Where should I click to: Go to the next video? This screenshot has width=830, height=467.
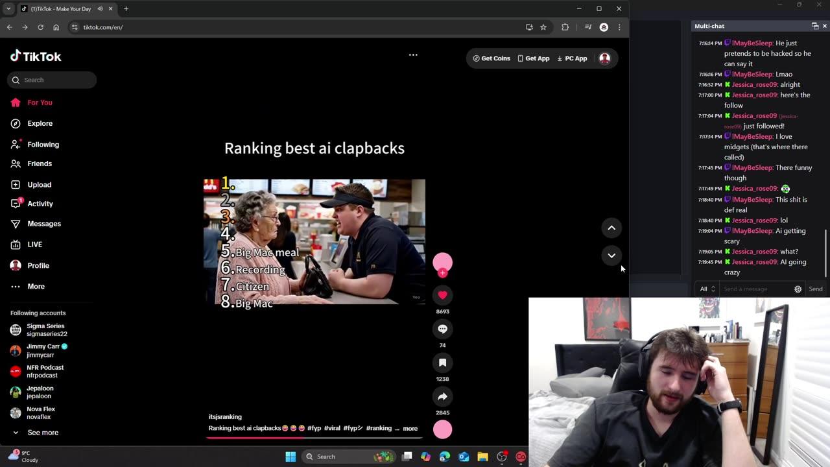611,256
